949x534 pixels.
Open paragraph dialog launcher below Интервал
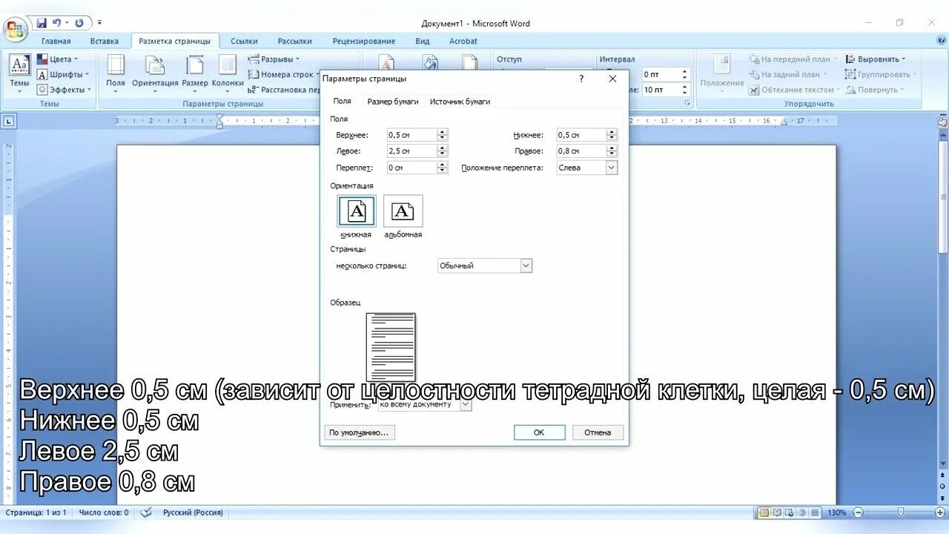pyautogui.click(x=687, y=104)
